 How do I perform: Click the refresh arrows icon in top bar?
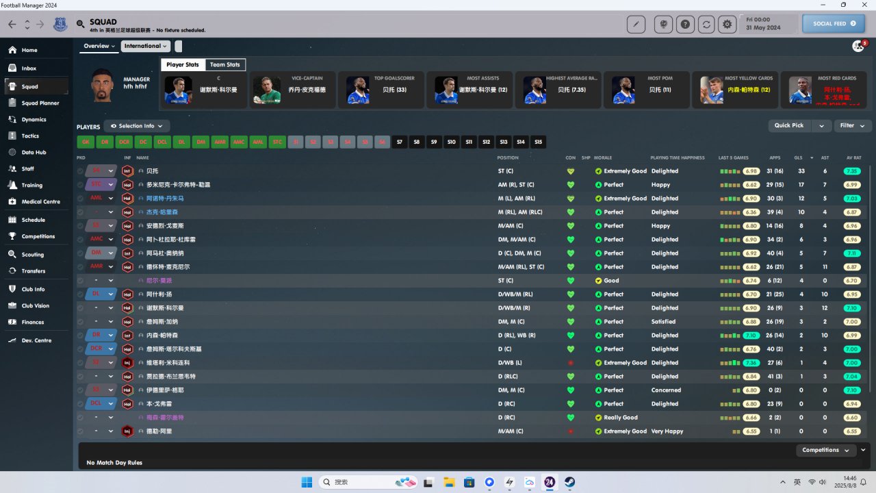coord(706,24)
